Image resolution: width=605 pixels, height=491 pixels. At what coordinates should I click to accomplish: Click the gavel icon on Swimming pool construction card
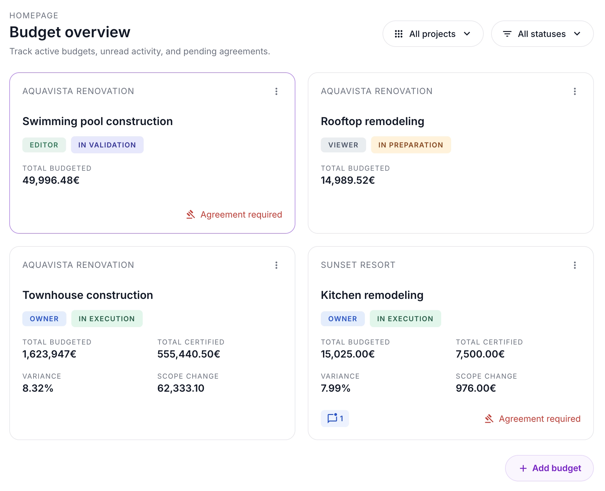coord(190,214)
